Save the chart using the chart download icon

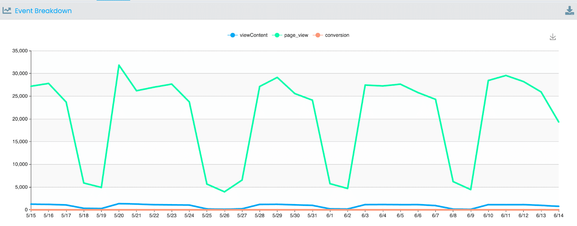click(x=552, y=37)
